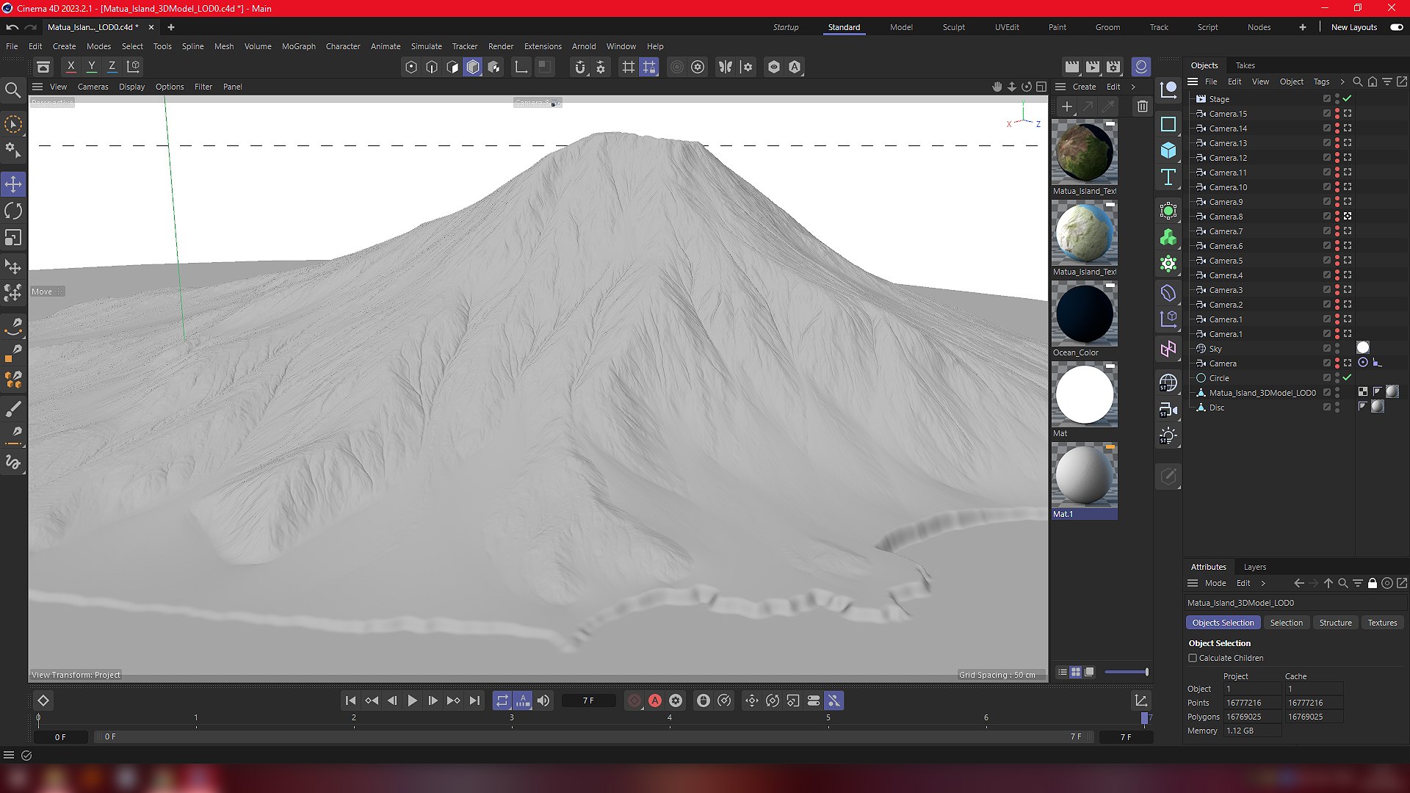Image resolution: width=1410 pixels, height=793 pixels.
Task: Open keyframe diamond icon in timeline
Action: coord(43,701)
